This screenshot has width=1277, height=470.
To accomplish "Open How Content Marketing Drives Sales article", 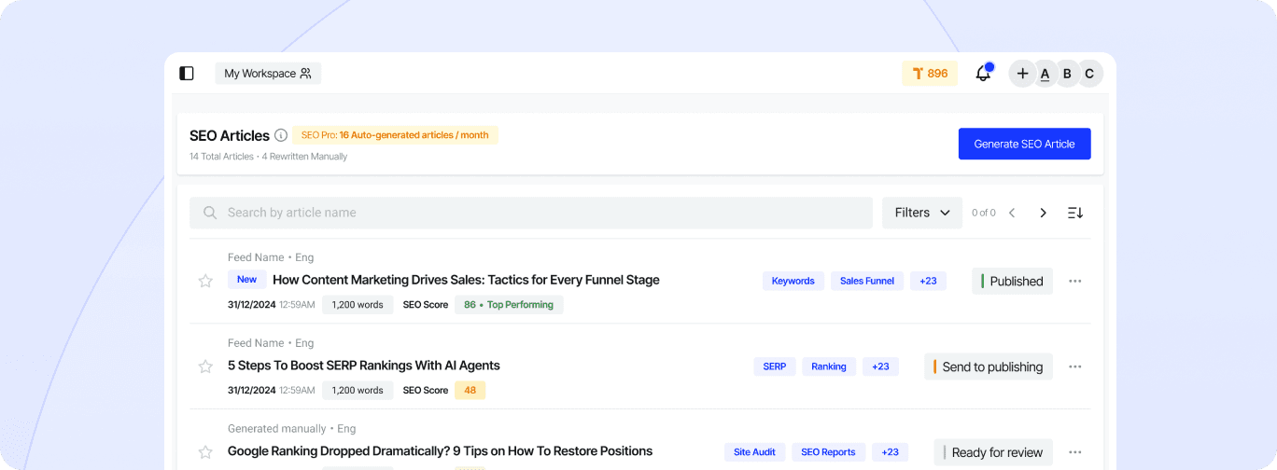I will coord(466,280).
